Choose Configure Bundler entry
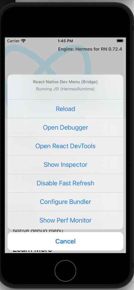This screenshot has height=290, width=134. [x=65, y=202]
